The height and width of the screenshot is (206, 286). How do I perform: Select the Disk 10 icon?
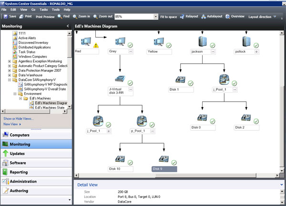120,159
